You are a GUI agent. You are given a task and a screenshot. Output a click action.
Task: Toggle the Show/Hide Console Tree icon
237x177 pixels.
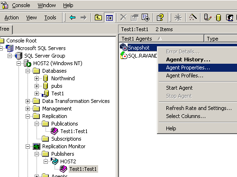(109, 17)
